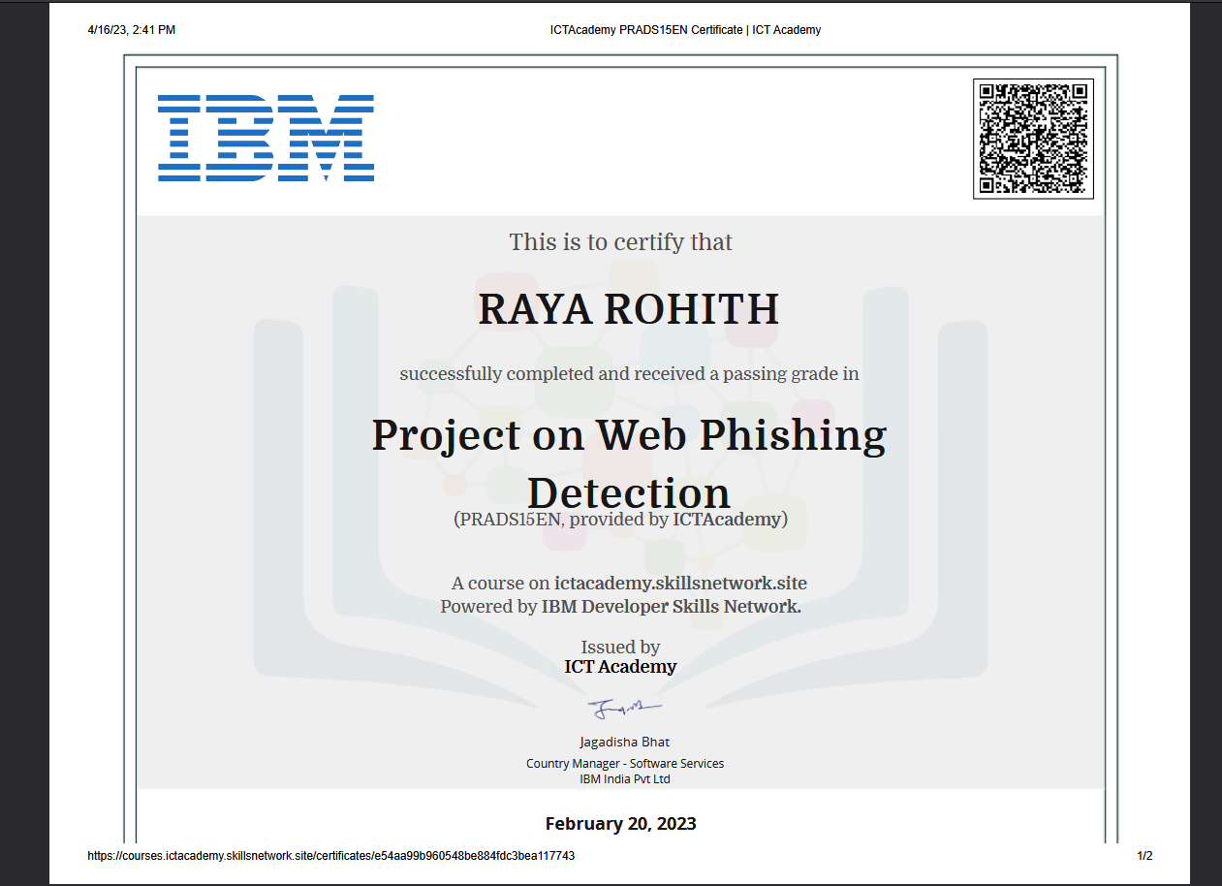Click the page number 1/2 indicator

1144,856
